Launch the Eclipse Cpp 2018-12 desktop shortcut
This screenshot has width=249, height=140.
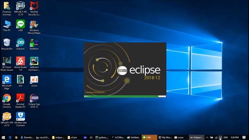coord(34,101)
